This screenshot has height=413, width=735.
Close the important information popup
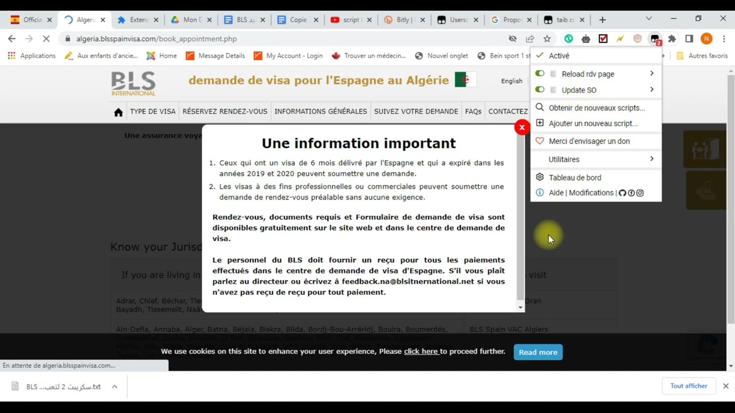(x=522, y=127)
